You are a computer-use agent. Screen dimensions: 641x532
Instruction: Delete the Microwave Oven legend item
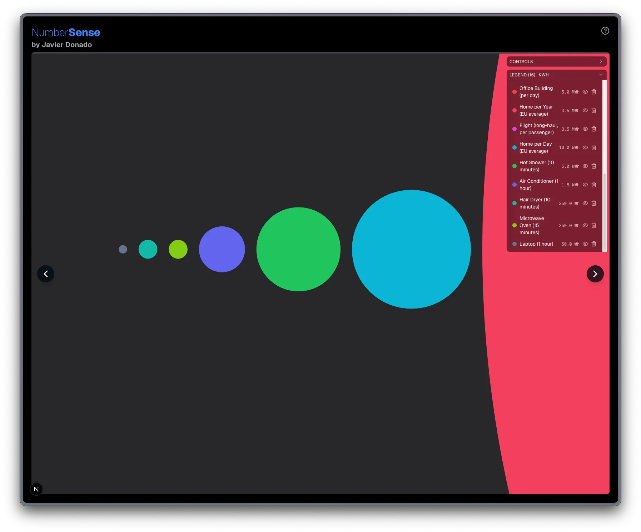(594, 225)
